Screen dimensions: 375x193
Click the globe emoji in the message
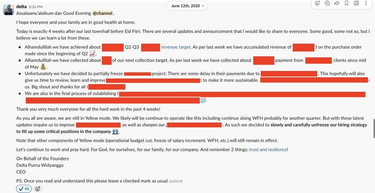pos(203,100)
